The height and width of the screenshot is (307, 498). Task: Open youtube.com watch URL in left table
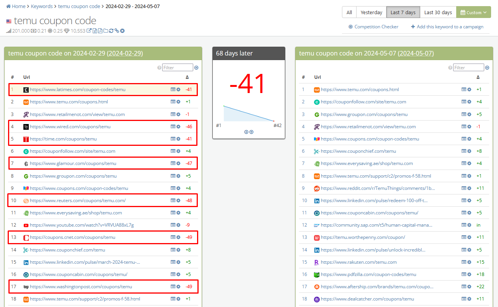click(x=82, y=225)
